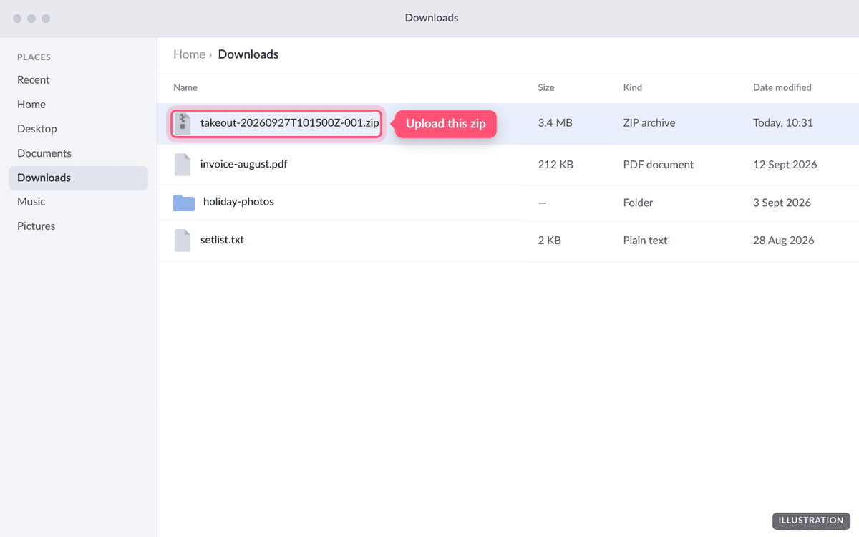Click the Downloads breadcrumb
The image size is (859, 537).
[248, 54]
